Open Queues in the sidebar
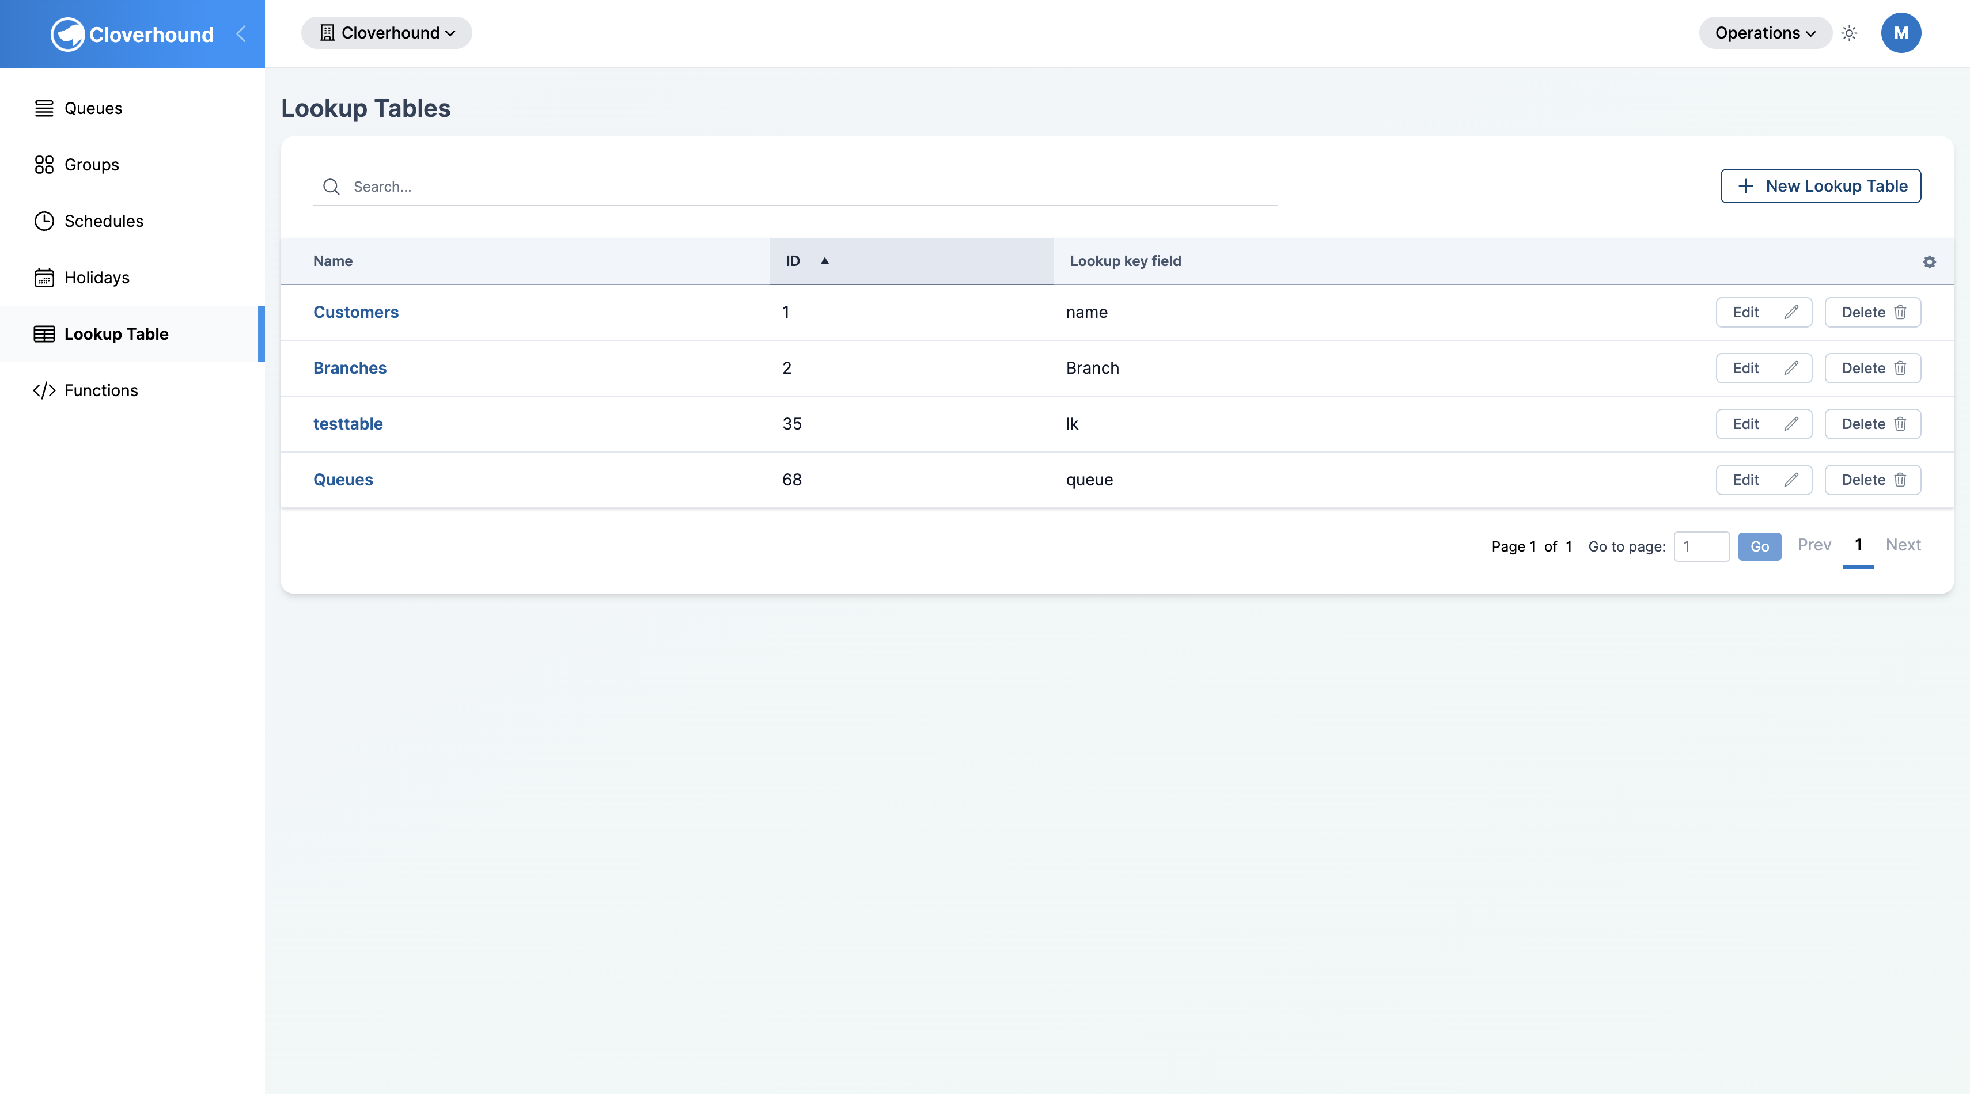This screenshot has height=1094, width=1970. click(132, 109)
